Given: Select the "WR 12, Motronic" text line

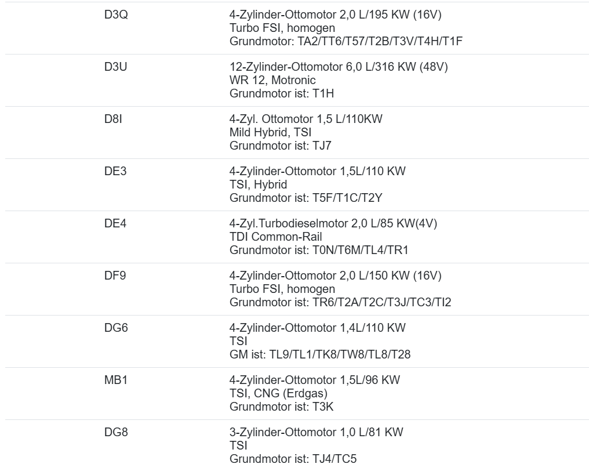Looking at the screenshot, I should coord(272,79).
